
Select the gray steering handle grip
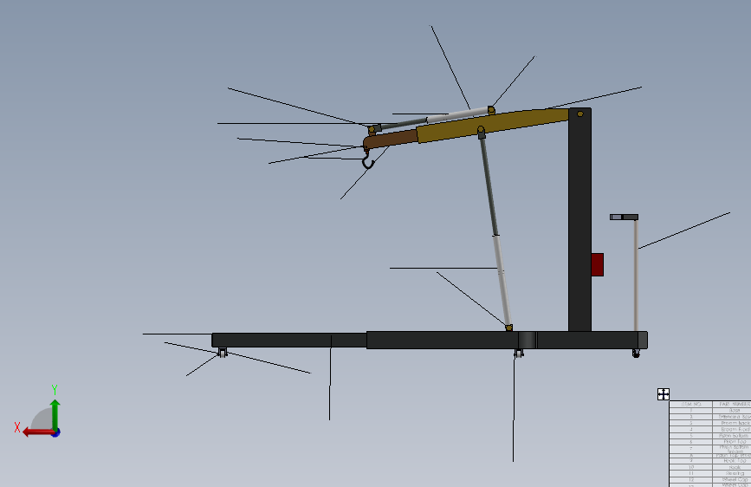624,218
